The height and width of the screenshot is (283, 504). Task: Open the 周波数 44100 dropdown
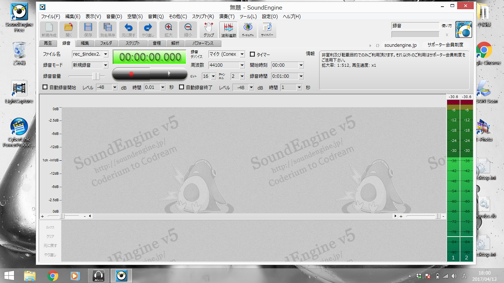pyautogui.click(x=242, y=65)
